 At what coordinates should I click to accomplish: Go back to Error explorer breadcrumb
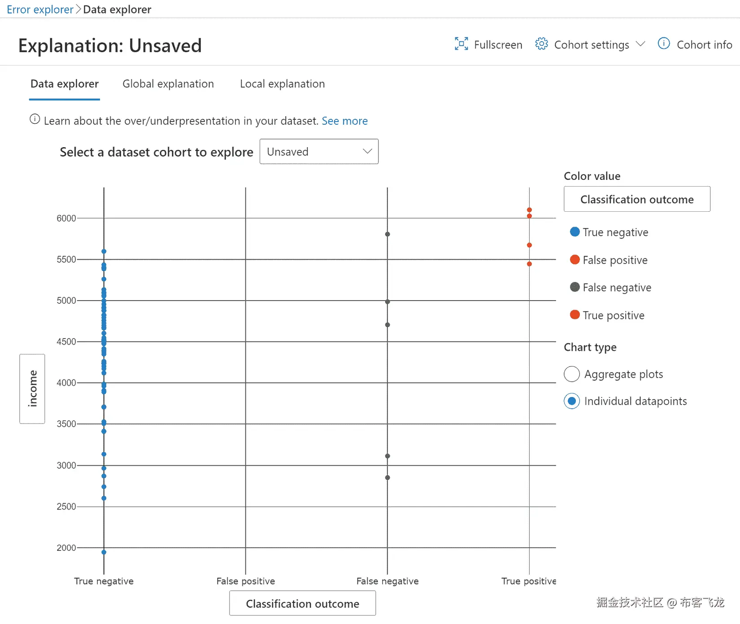pos(40,9)
